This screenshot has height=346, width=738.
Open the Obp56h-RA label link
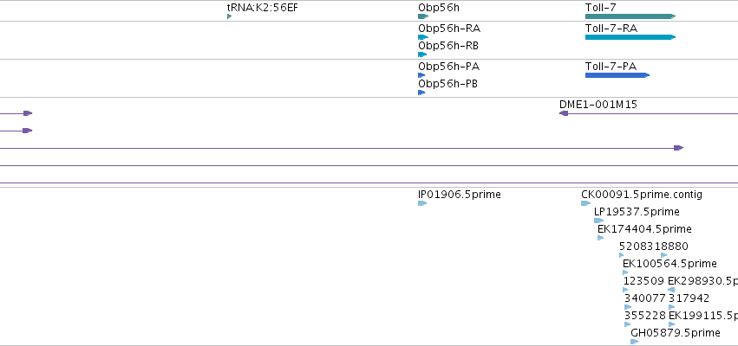449,29
